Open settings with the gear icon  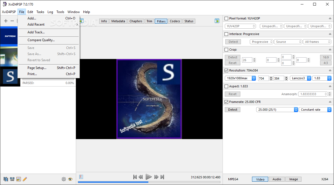pos(64,179)
